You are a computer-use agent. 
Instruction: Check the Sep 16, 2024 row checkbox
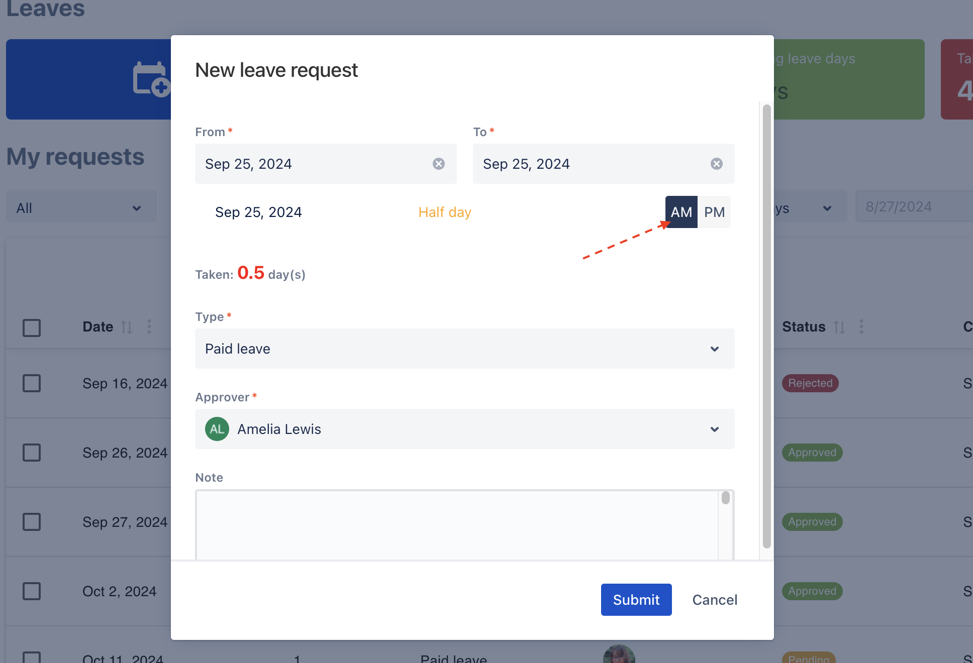(32, 383)
